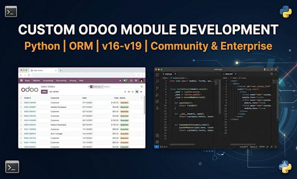Open more actions ellipsis for main.py editor
Image resolution: width=297 pixels, height=179 pixels.
point(217,74)
